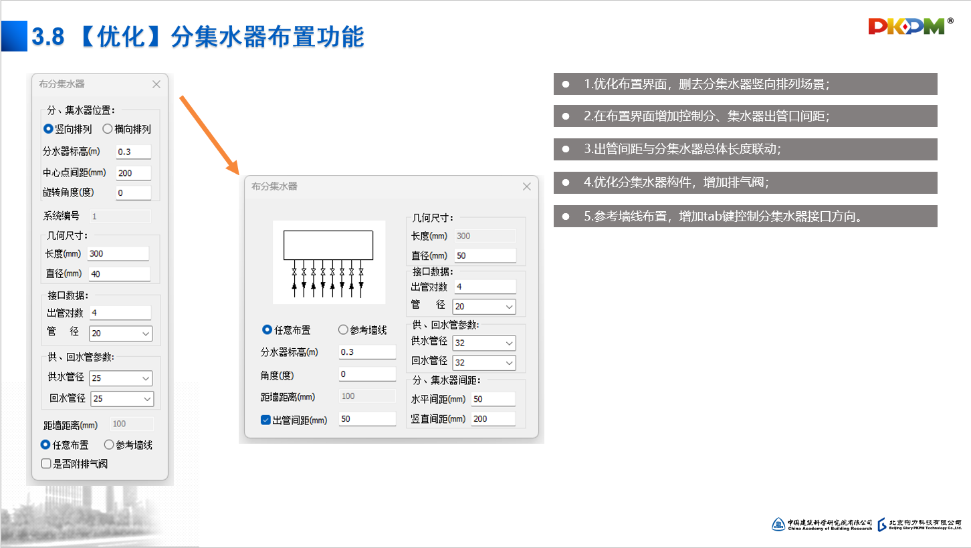The width and height of the screenshot is (971, 548).
Task: Click the 出管对数 field in the 系统编号 dialog
Action: coord(120,313)
